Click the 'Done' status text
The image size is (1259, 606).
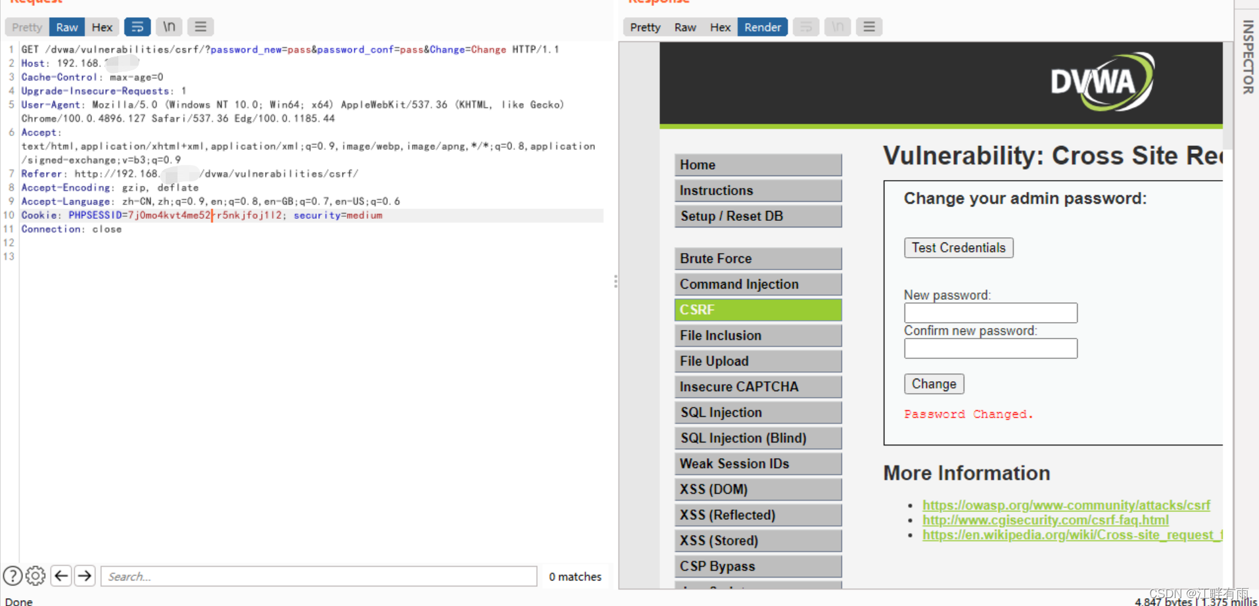point(19,601)
